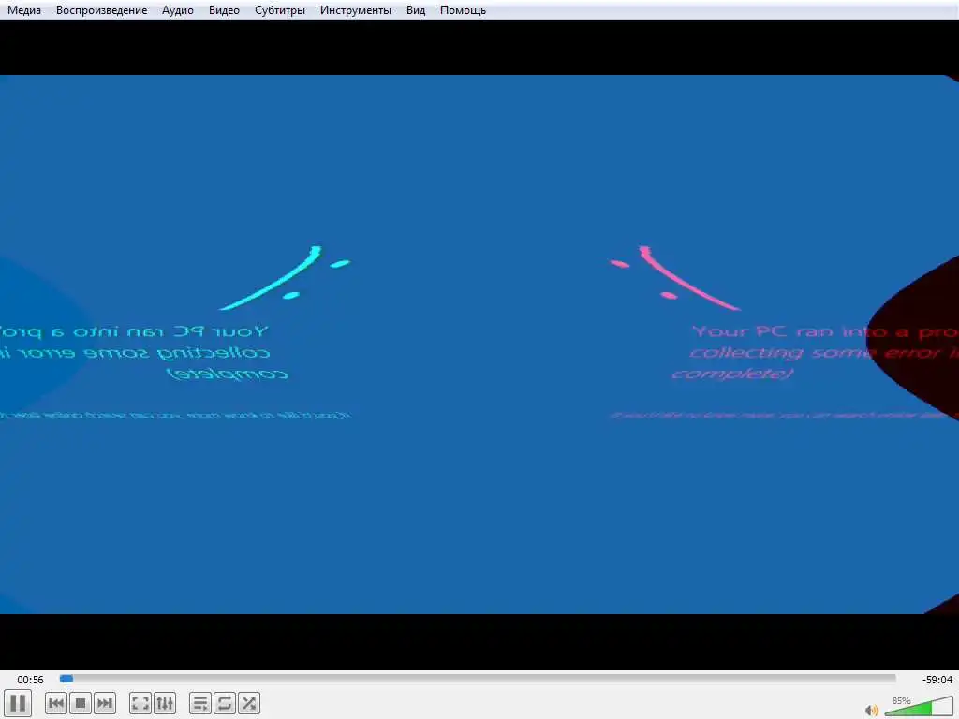The width and height of the screenshot is (959, 719).
Task: Adjust the volume slider at 85%
Action: tap(918, 708)
